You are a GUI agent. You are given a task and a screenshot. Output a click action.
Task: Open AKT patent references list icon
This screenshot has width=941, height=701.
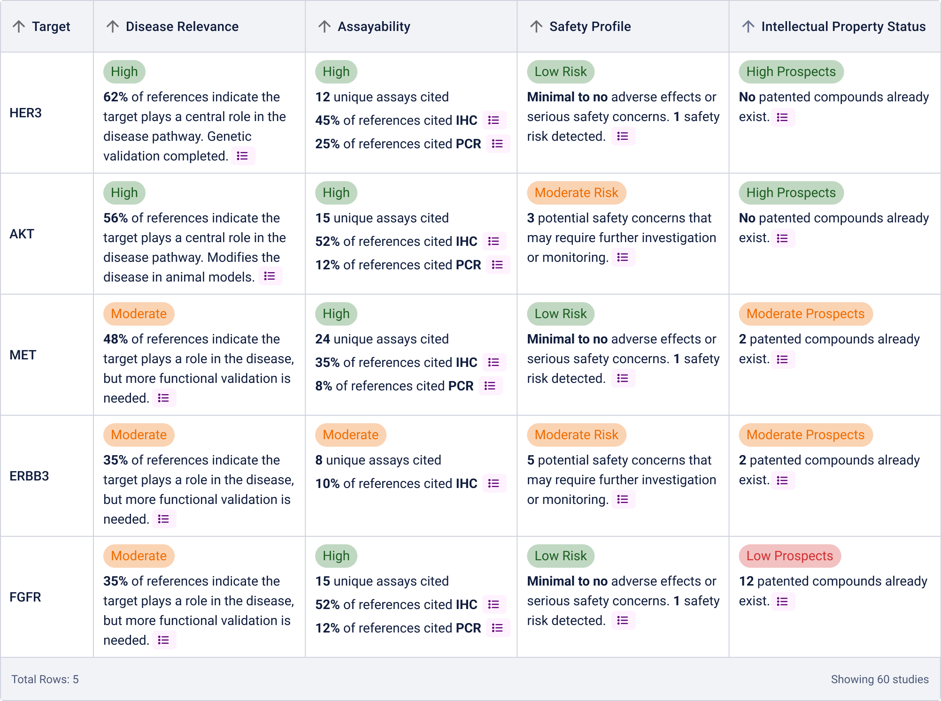point(783,238)
